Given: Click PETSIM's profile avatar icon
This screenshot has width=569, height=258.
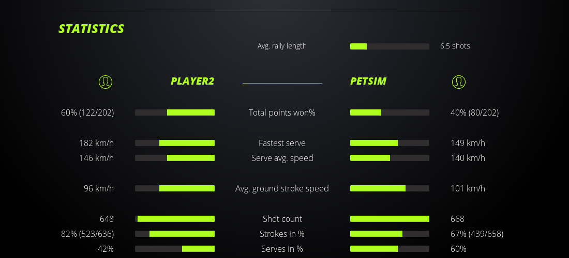Looking at the screenshot, I should [x=458, y=82].
